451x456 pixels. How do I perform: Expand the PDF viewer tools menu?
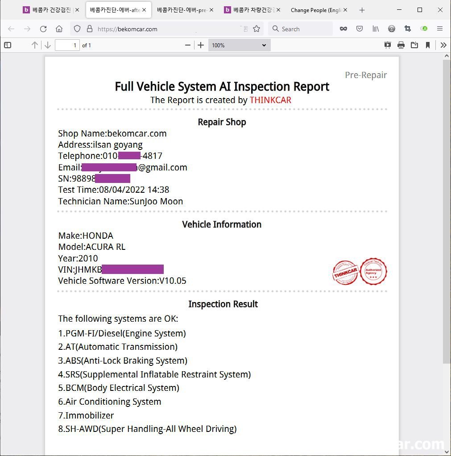[x=443, y=45]
